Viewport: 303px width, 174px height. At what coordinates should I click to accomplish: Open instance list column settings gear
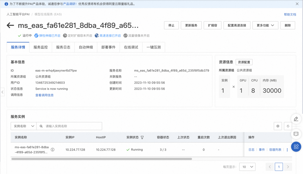coord(278,126)
